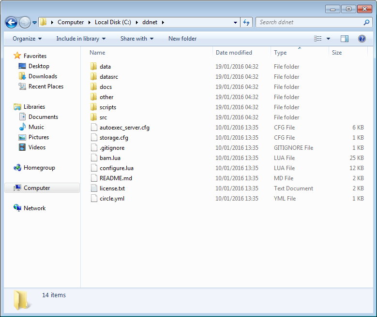Open the Include in library menu
Viewport: 377px width, 317px height.
pos(80,39)
